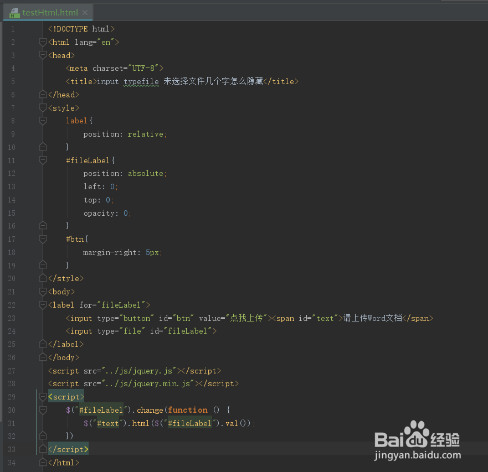This screenshot has height=472, width=488.
Task: Close the testHtml.html tab
Action: coord(85,12)
